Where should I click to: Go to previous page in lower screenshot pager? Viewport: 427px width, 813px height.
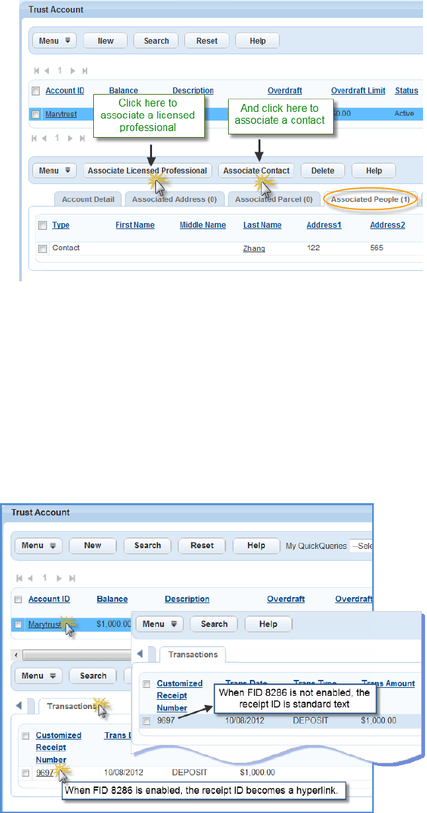30,578
